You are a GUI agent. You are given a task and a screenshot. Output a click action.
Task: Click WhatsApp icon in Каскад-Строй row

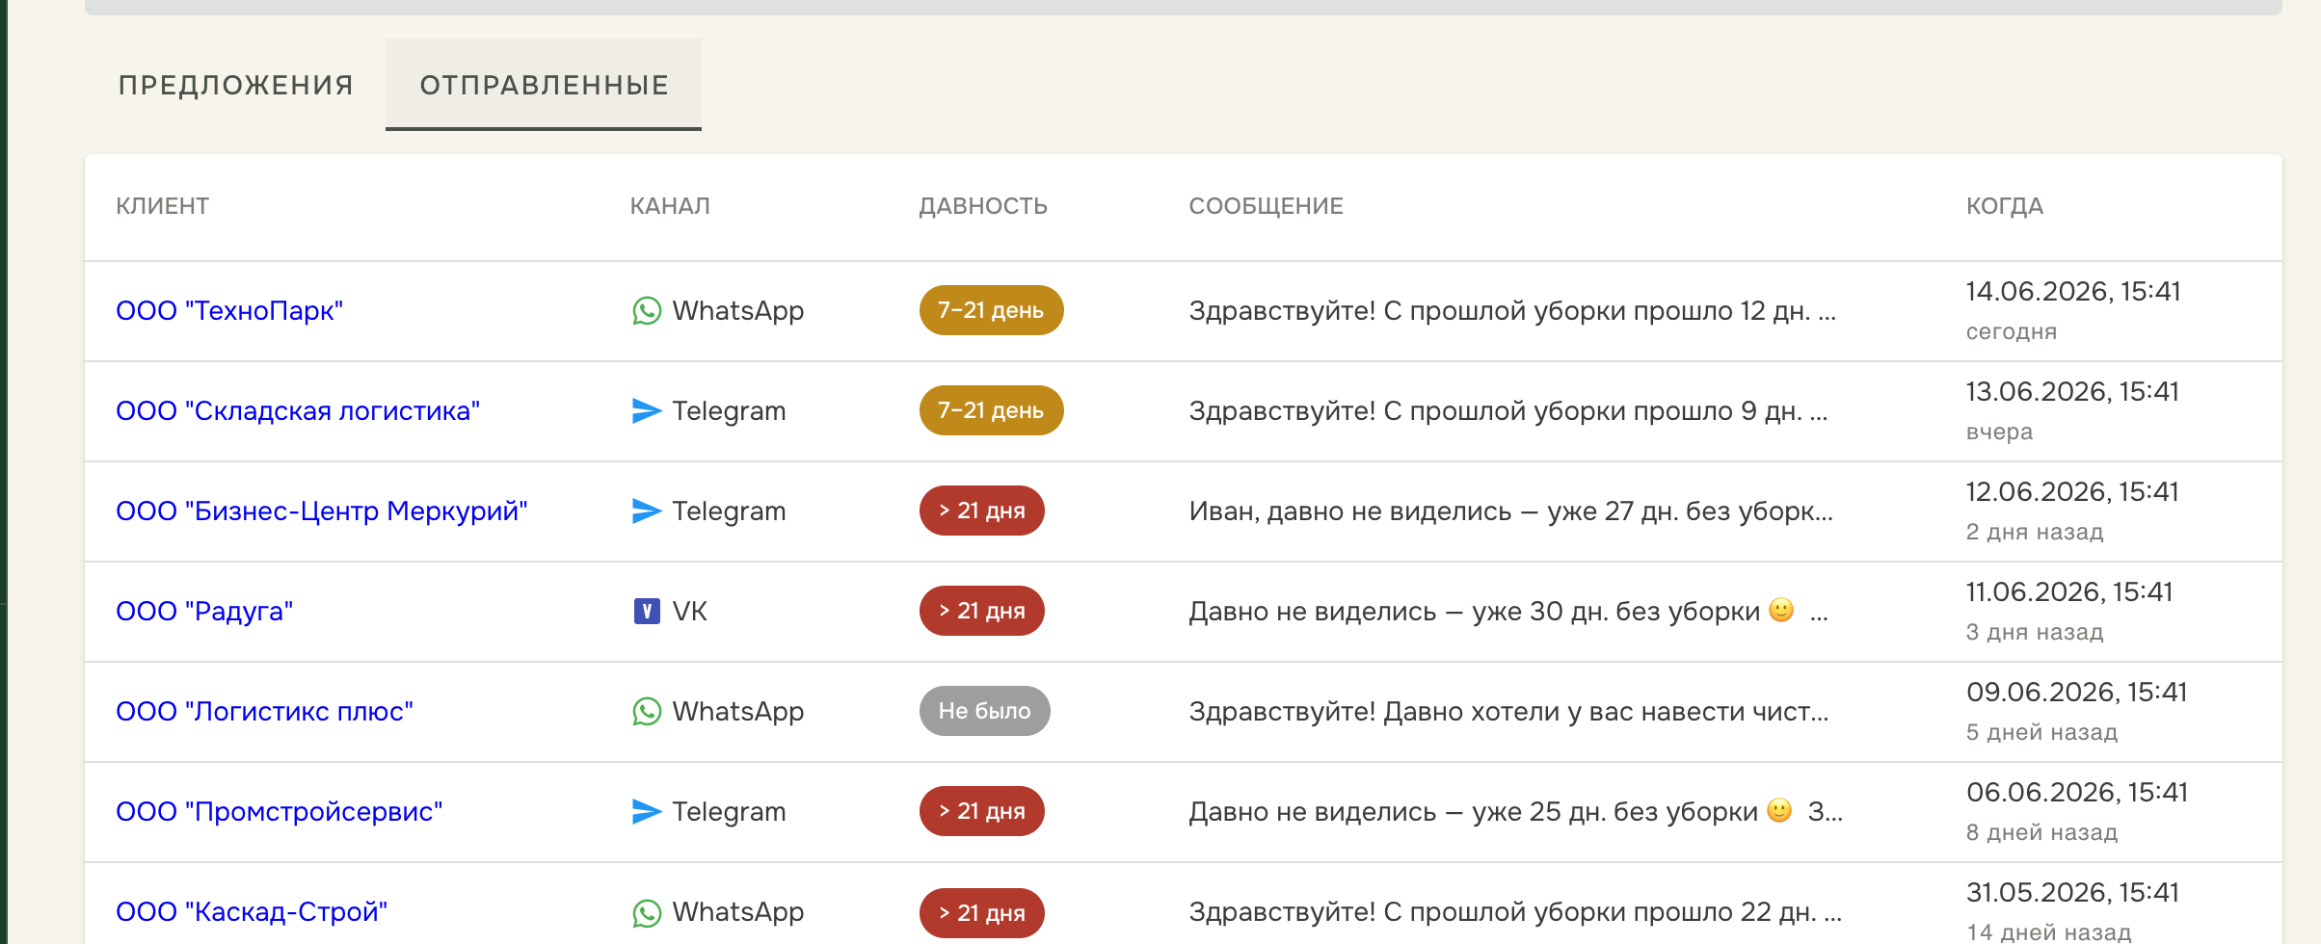(647, 912)
